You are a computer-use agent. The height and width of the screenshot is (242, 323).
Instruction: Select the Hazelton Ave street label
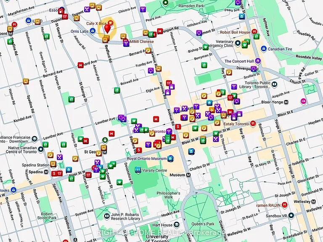coord(173,42)
